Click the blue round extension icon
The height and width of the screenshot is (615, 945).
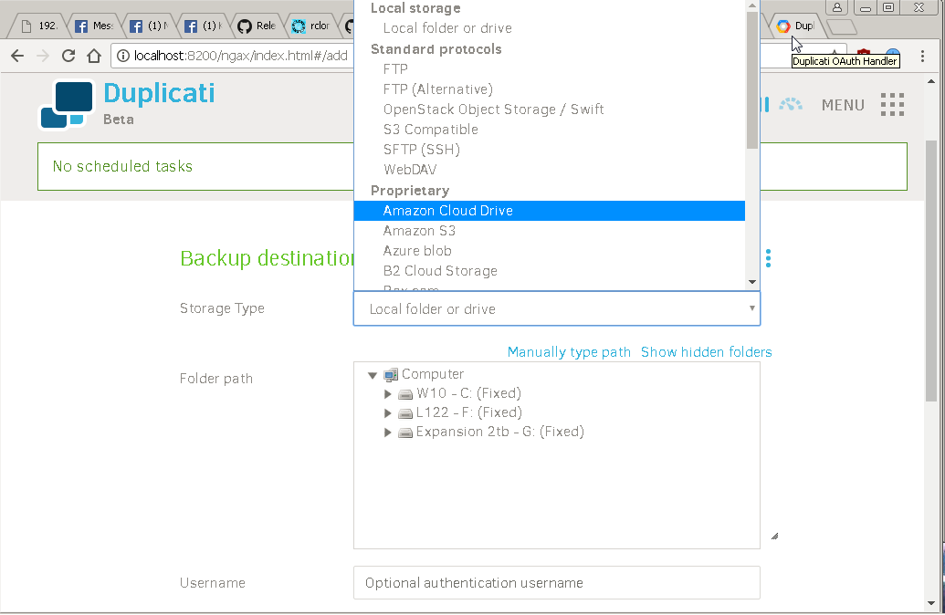pos(893,53)
